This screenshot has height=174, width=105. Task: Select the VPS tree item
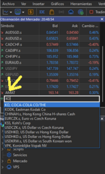pyautogui.click(x=16, y=167)
